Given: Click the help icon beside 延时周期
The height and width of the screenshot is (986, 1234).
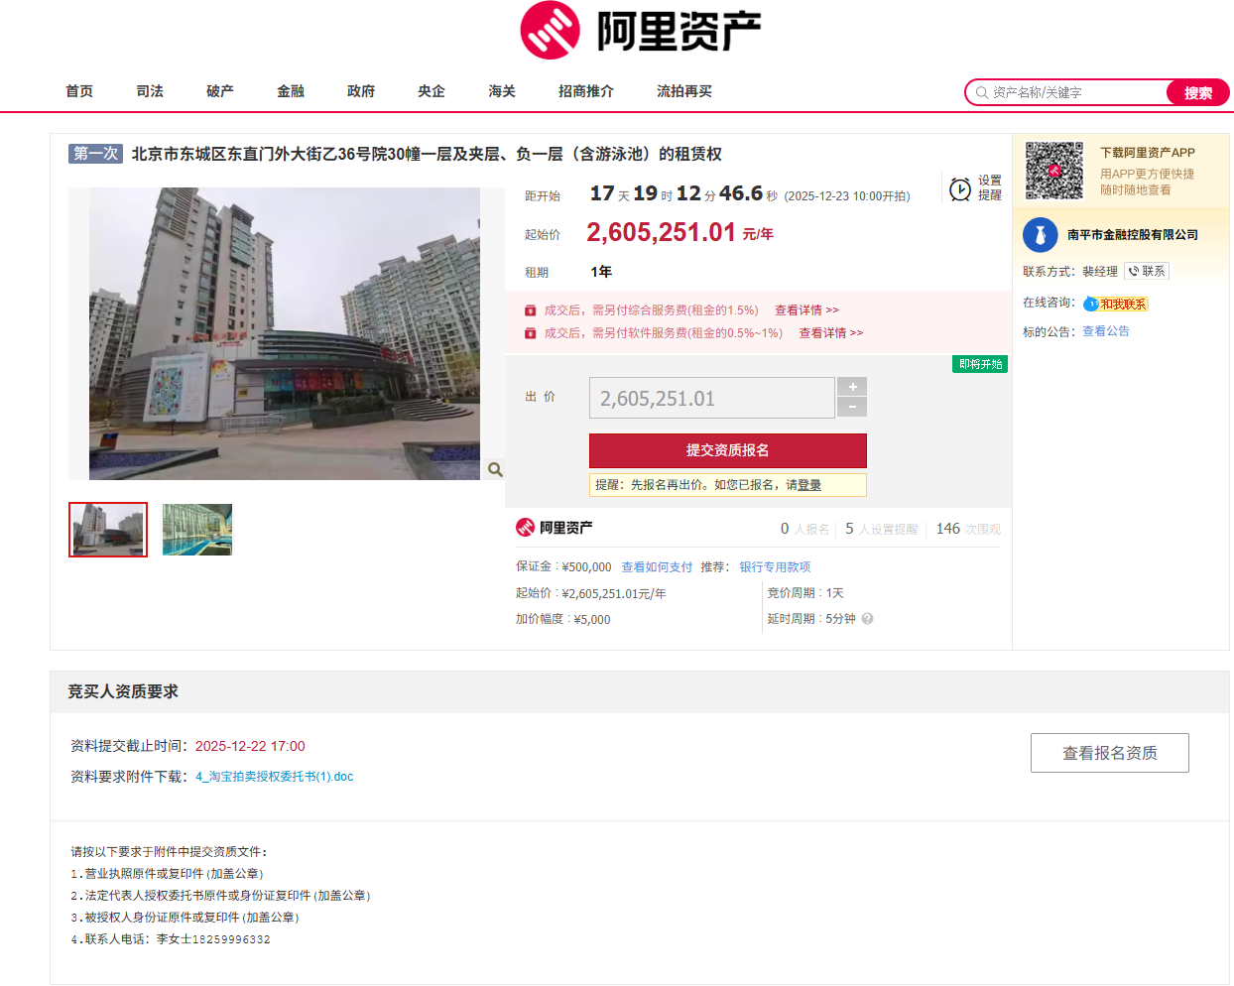Looking at the screenshot, I should [867, 619].
